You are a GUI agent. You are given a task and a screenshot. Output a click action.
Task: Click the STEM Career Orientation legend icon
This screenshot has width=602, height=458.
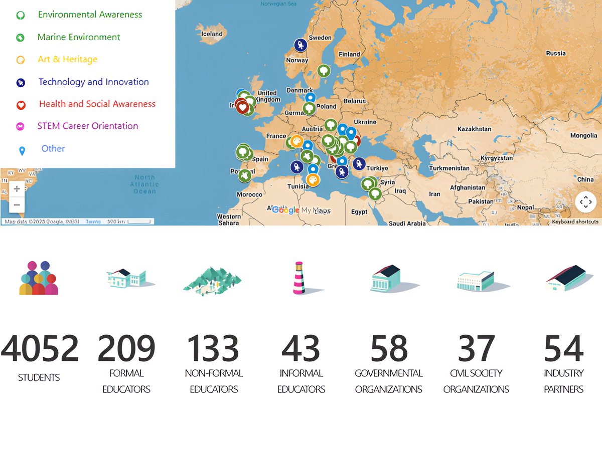(21, 127)
